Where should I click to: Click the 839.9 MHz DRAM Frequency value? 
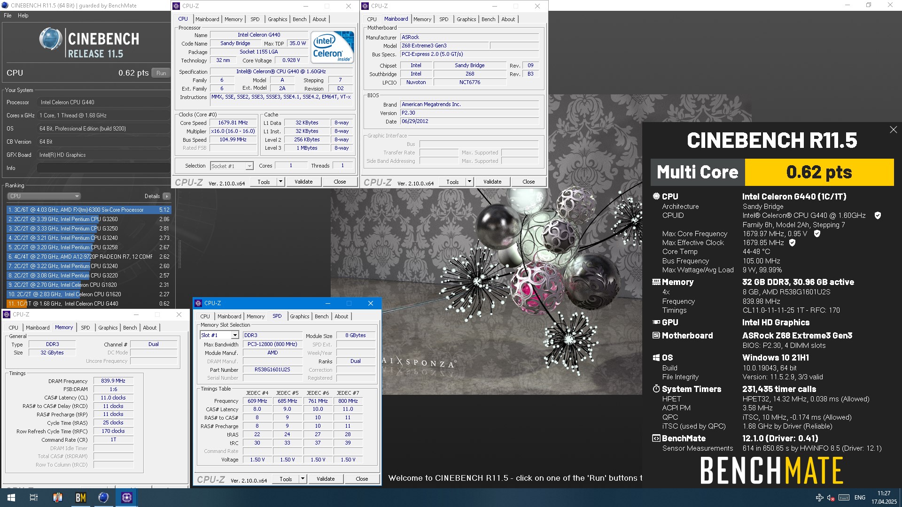tap(113, 381)
